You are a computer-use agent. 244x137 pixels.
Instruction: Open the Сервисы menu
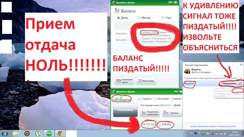click(x=147, y=99)
